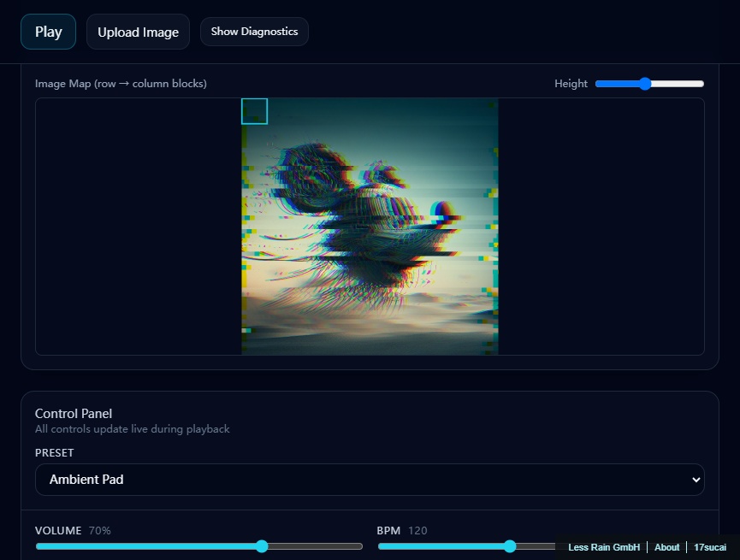740x560 pixels.
Task: Open the Less Rain GmbH link
Action: coord(603,547)
